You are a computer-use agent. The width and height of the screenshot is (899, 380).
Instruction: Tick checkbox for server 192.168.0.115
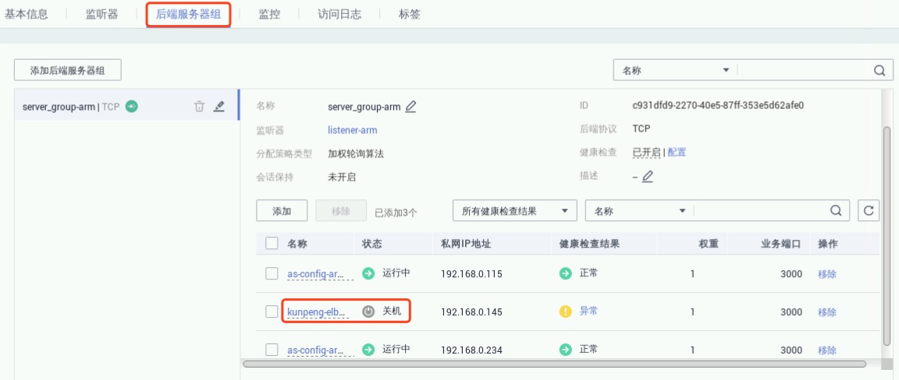[272, 273]
